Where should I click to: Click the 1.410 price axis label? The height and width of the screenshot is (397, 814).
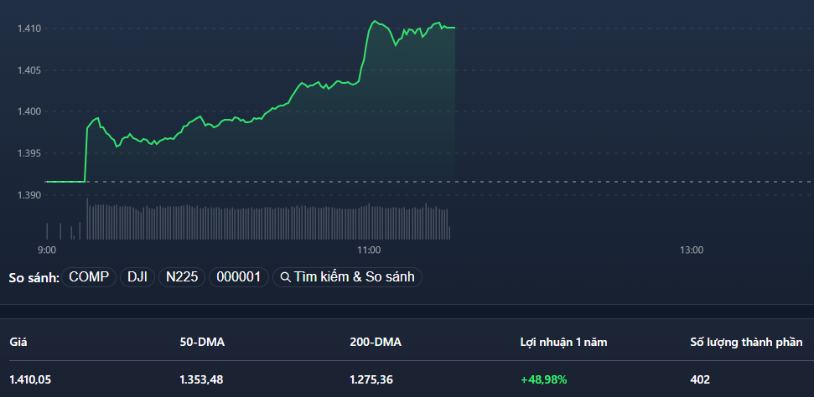pos(29,28)
